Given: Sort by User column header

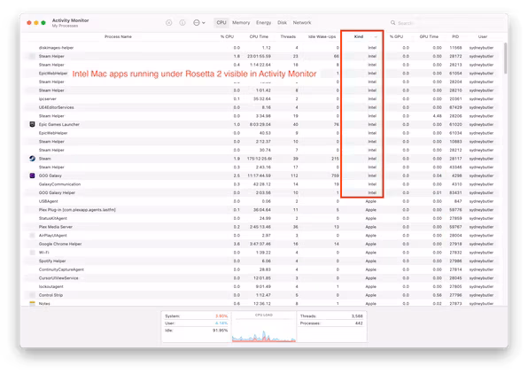Looking at the screenshot, I should click(483, 36).
